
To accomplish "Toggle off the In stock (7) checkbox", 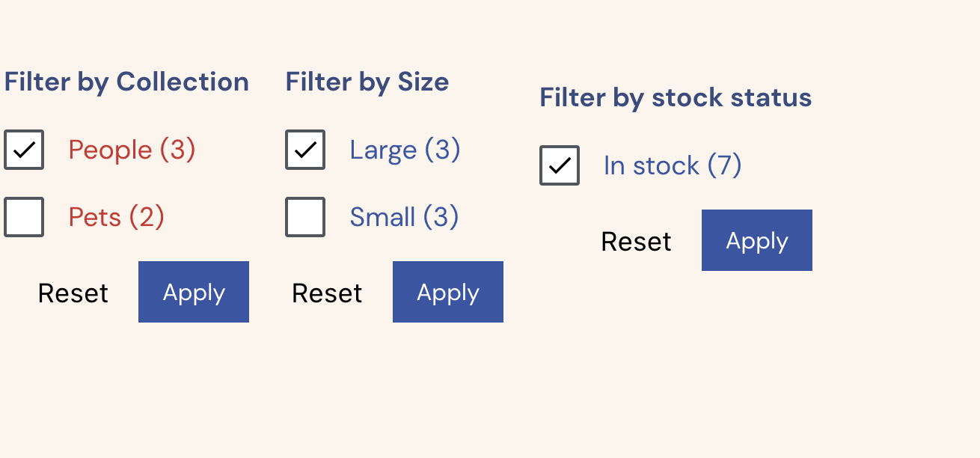I will (x=559, y=165).
